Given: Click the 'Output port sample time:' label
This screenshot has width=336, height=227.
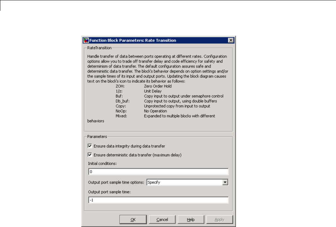Looking at the screenshot, I should coord(109,192).
